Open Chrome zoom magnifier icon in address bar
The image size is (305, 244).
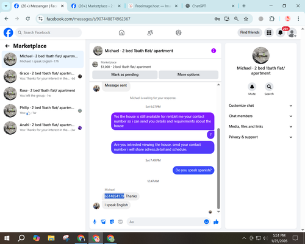pos(236,19)
